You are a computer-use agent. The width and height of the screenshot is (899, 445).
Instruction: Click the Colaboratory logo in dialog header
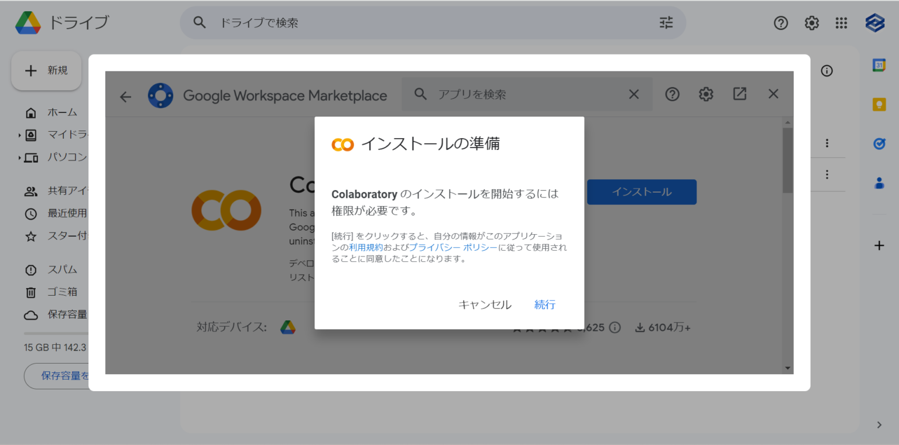[342, 144]
